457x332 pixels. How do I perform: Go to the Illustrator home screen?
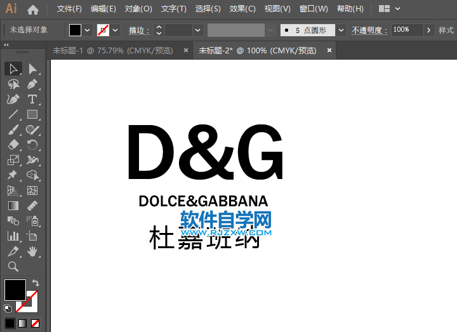(x=33, y=10)
